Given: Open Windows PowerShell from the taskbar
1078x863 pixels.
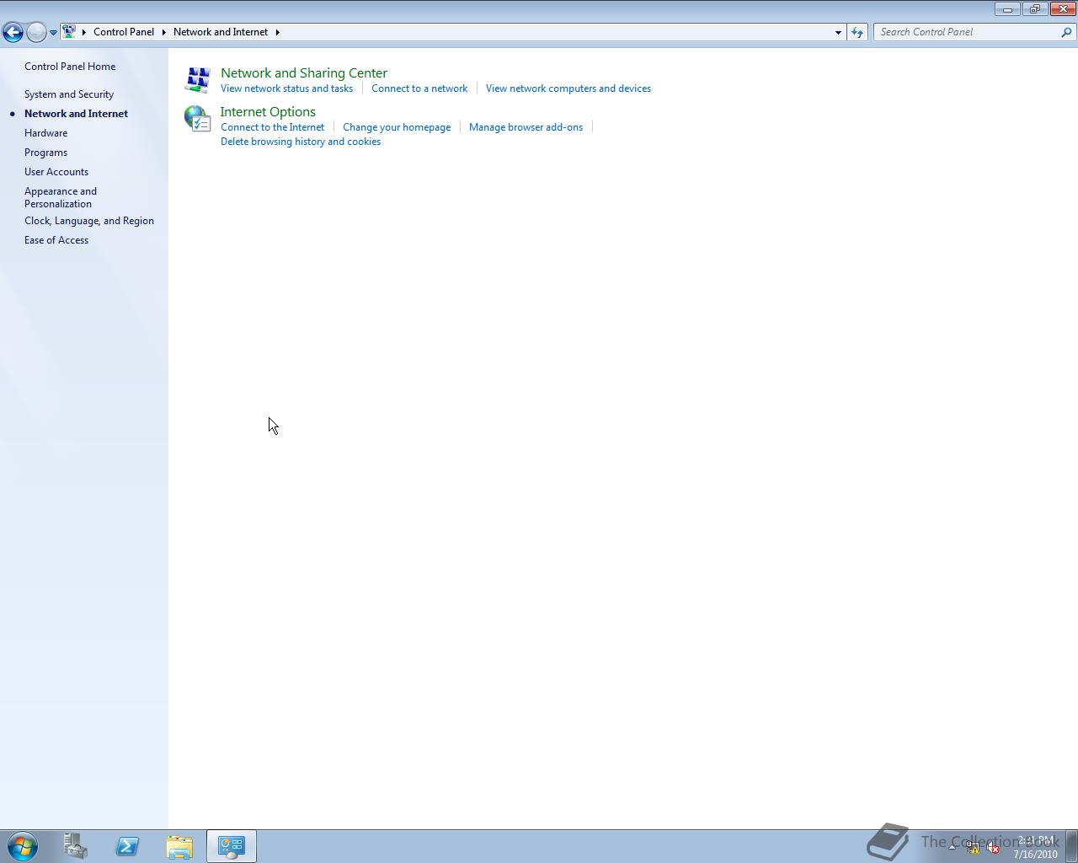Looking at the screenshot, I should [127, 845].
